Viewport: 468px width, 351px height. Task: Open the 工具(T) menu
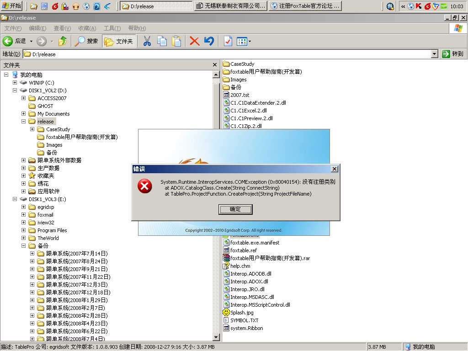tap(112, 28)
